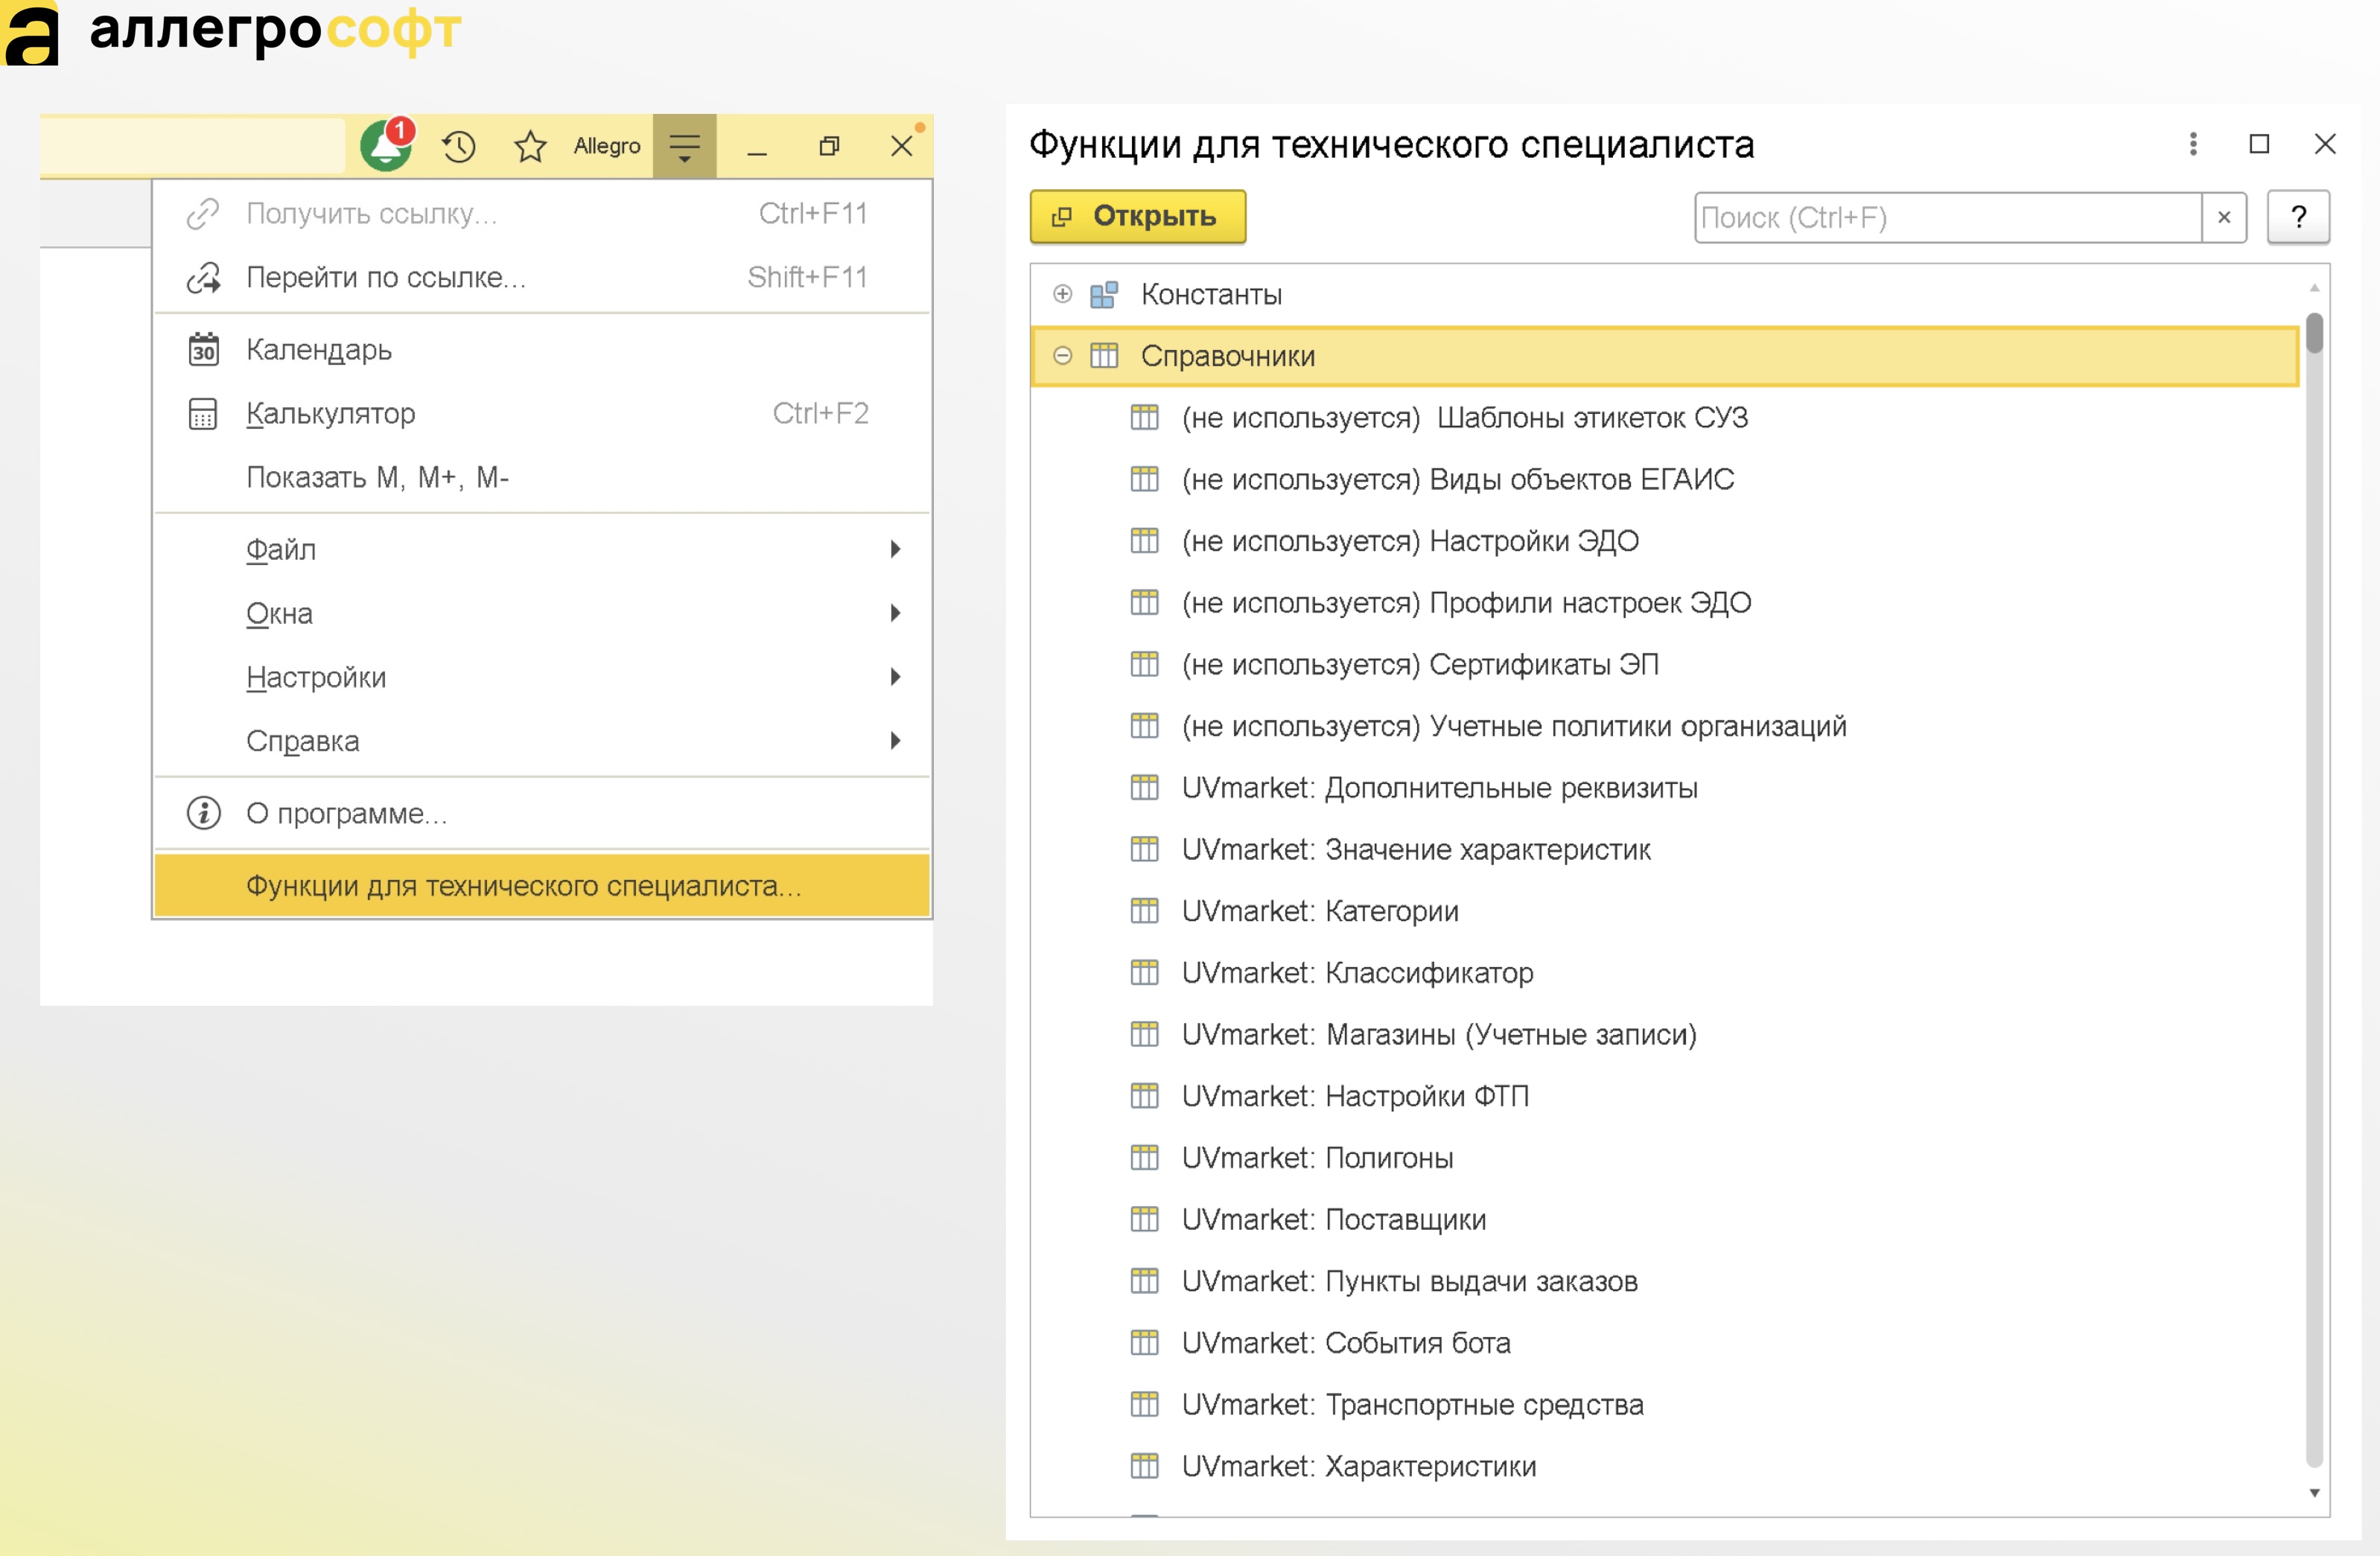Open the history clock icon

459,147
